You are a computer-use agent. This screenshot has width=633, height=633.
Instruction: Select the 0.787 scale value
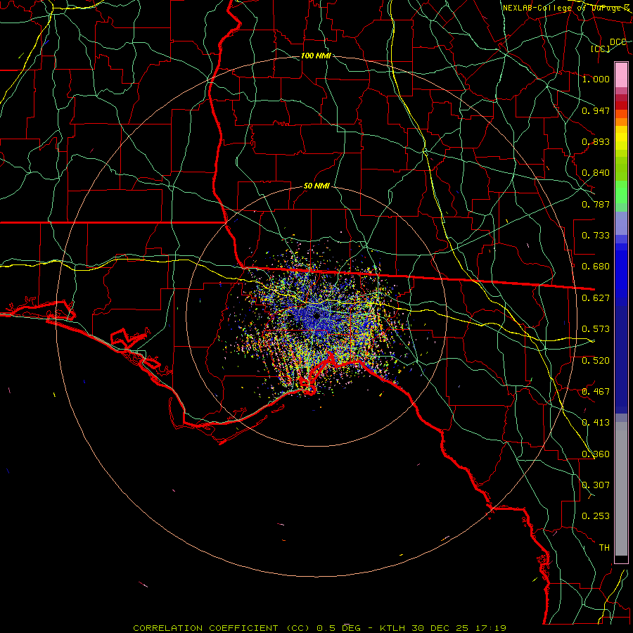pyautogui.click(x=596, y=204)
